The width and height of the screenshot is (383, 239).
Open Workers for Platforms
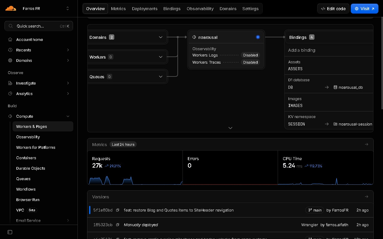coord(43,147)
